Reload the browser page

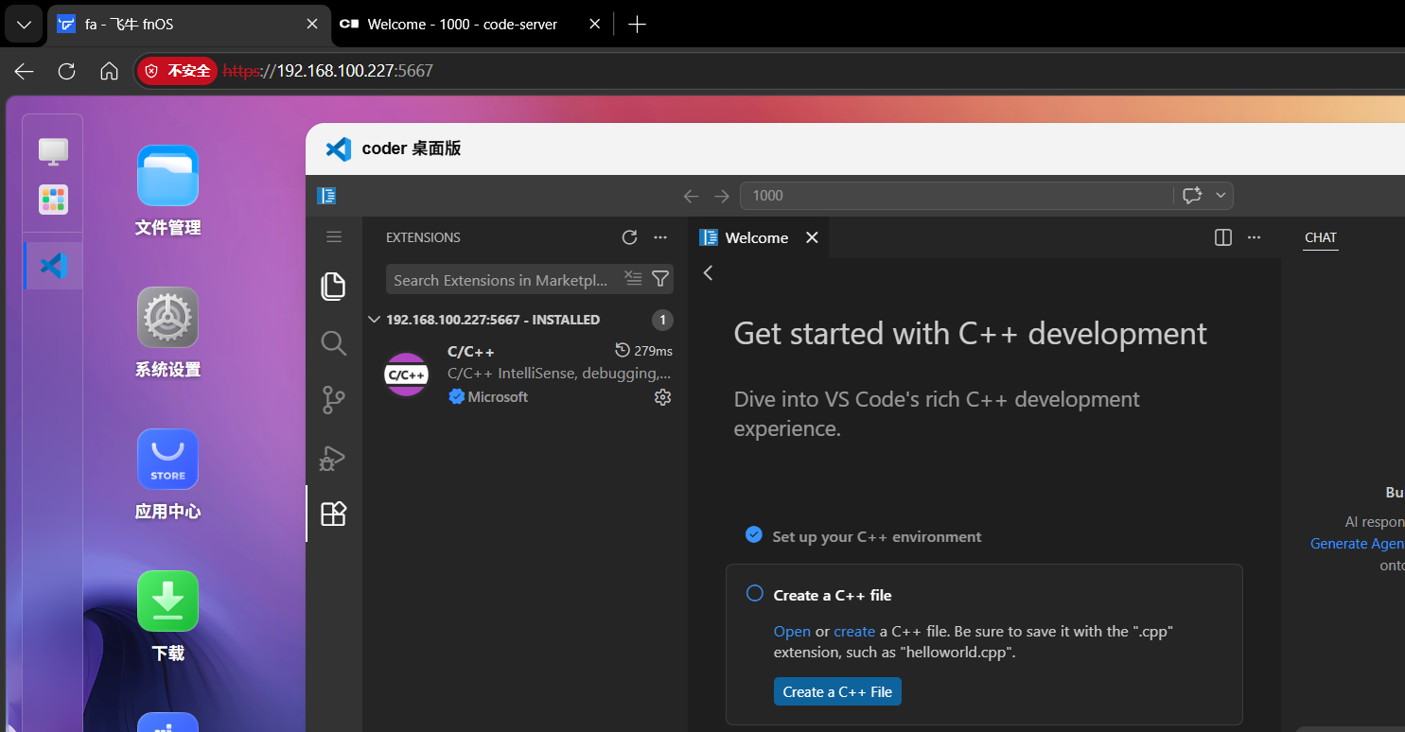66,71
